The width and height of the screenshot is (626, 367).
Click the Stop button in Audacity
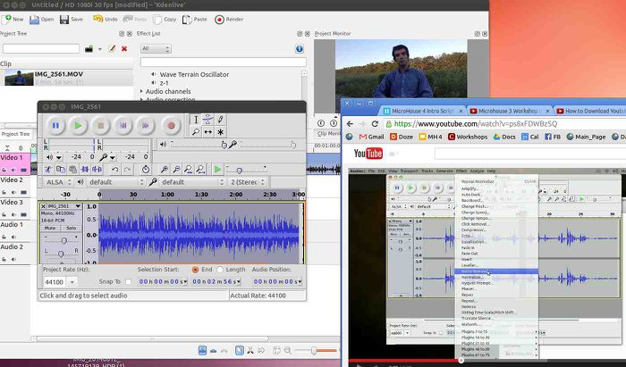(x=100, y=126)
